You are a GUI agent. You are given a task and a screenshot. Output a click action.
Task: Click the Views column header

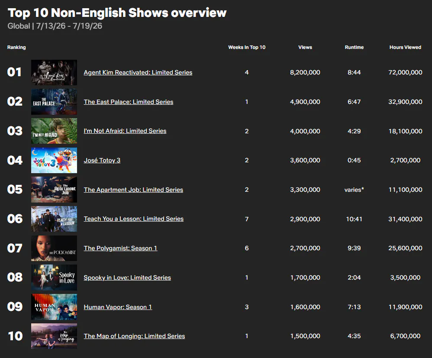coord(305,48)
